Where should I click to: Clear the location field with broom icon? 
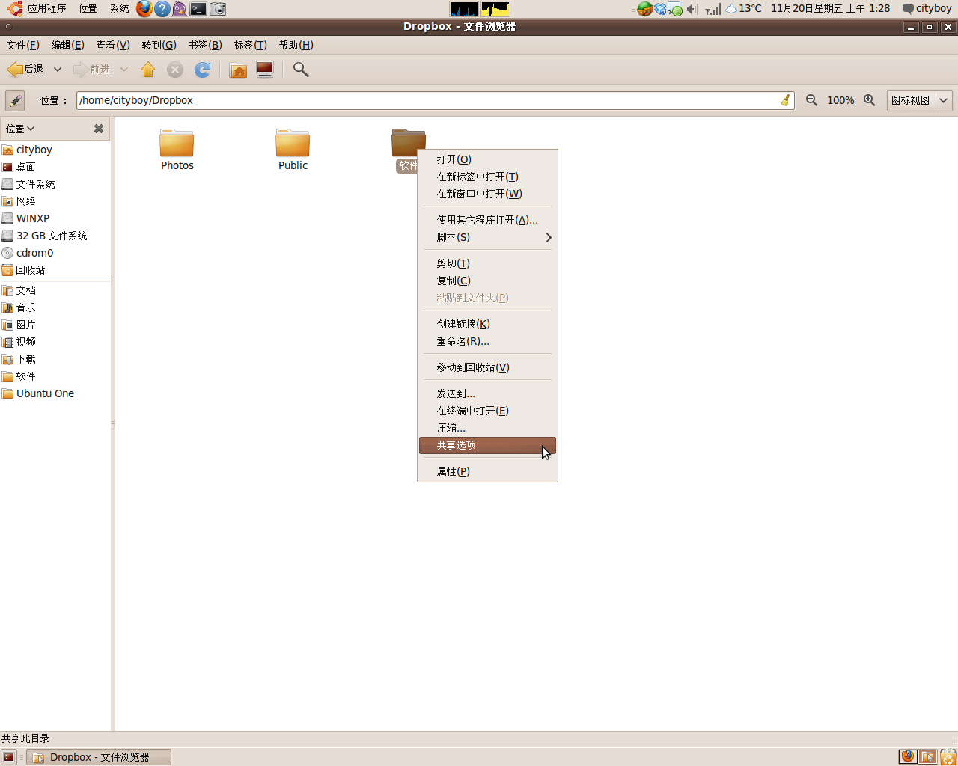pyautogui.click(x=785, y=100)
